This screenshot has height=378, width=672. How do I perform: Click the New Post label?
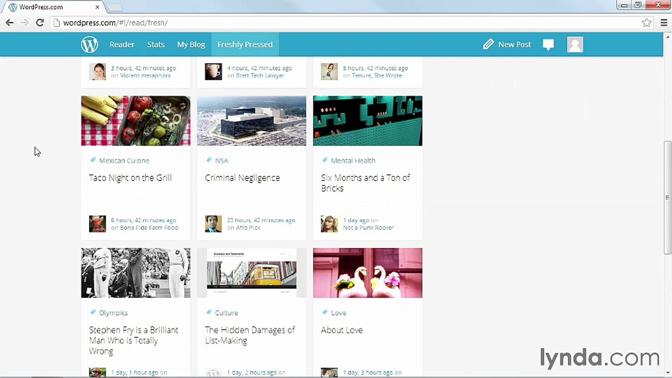click(x=514, y=45)
